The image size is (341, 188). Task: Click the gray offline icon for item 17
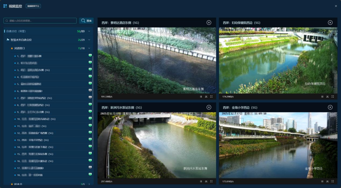click(90, 167)
